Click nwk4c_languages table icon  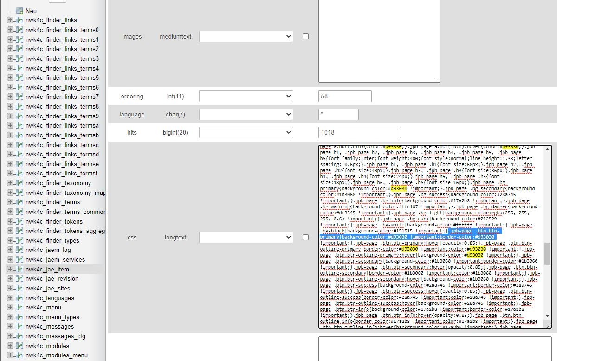(19, 298)
